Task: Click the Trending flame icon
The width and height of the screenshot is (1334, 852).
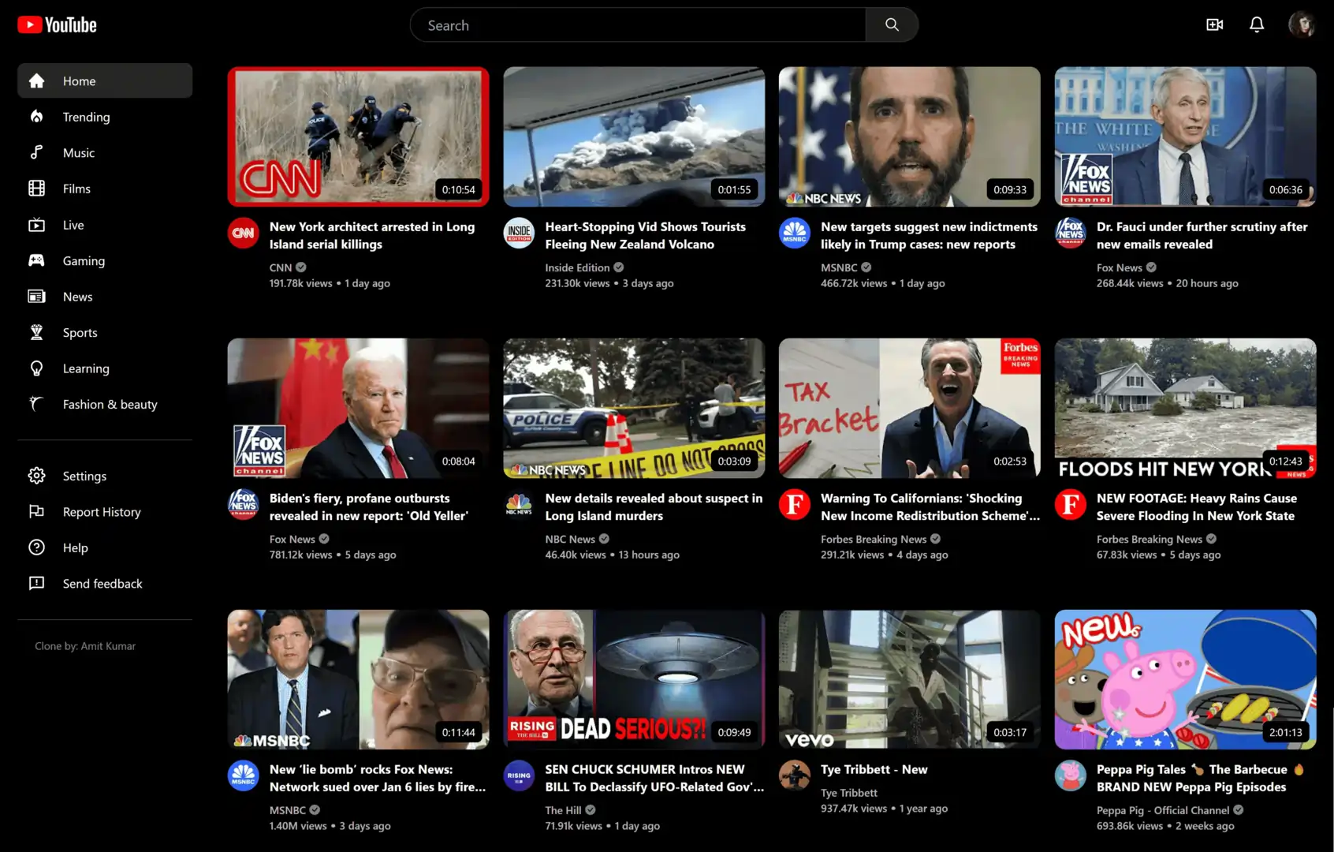Action: click(x=36, y=117)
